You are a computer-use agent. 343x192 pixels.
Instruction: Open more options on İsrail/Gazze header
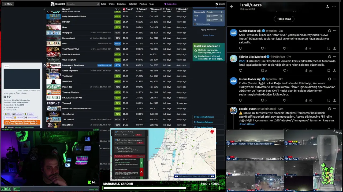[334, 6]
